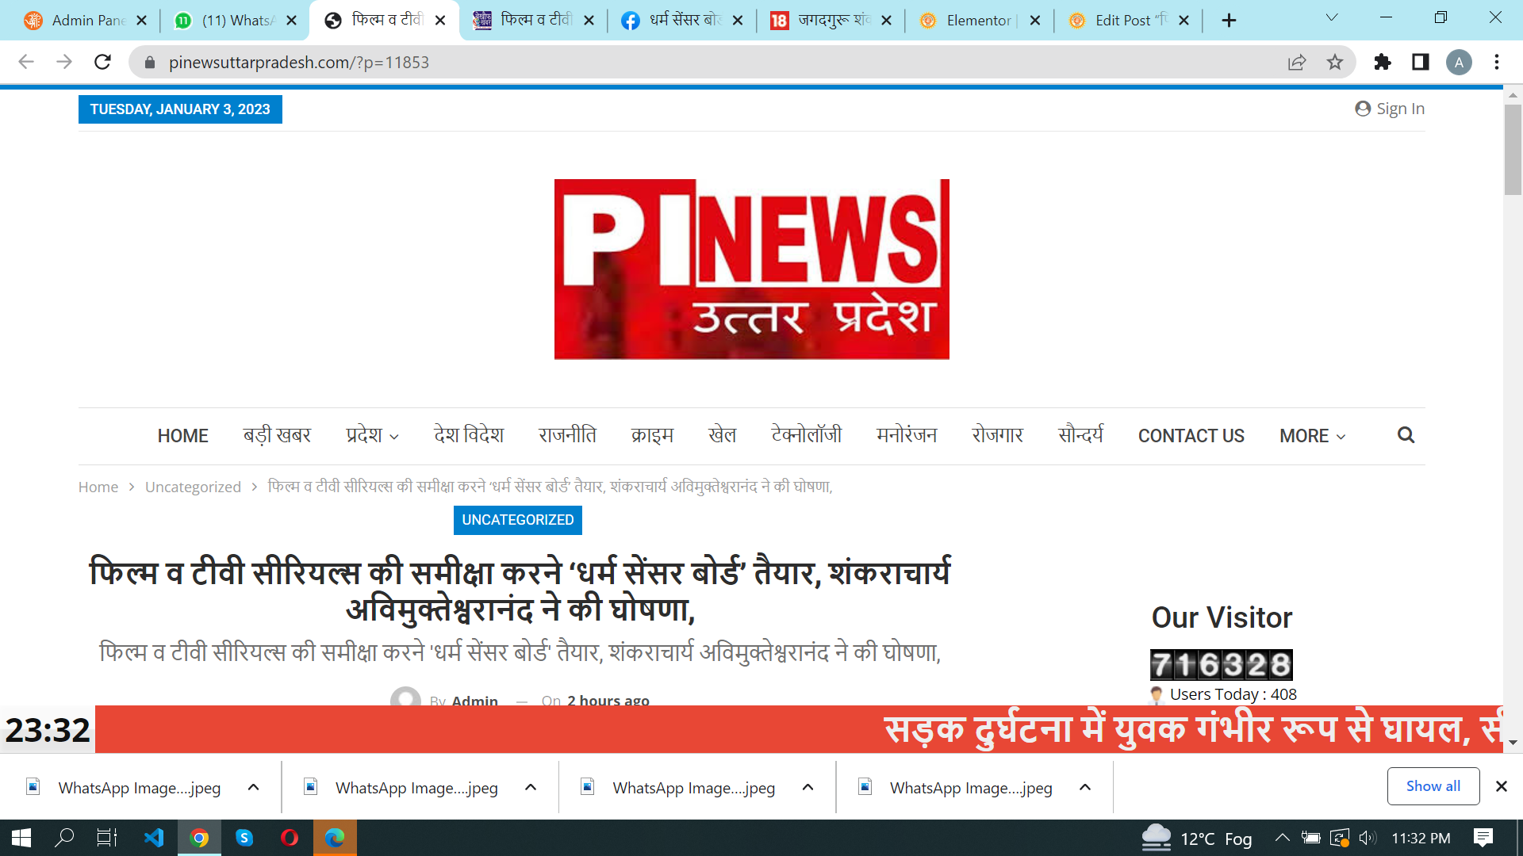Open Chrome three-dot menu
This screenshot has height=856, width=1523.
click(x=1497, y=62)
